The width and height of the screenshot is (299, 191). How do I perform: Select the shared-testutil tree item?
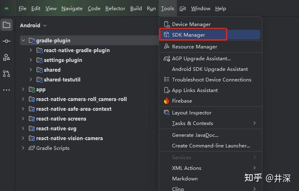pyautogui.click(x=62, y=79)
